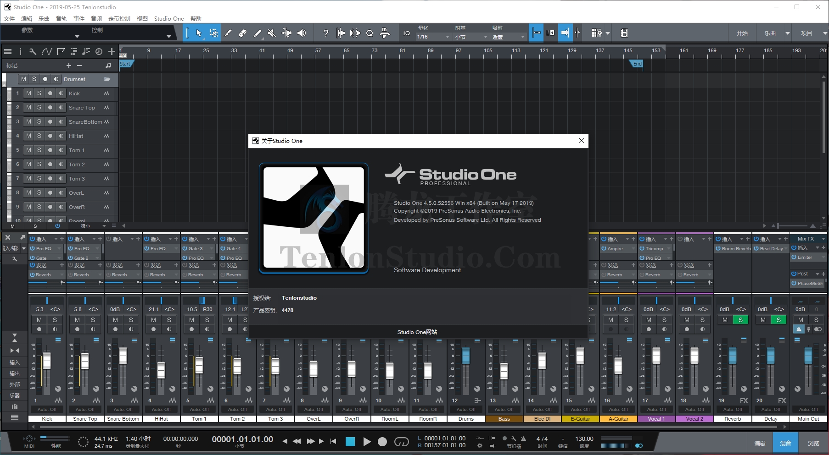Viewport: 829px width, 455px height.
Task: Select the Bend tool
Action: pyautogui.click(x=286, y=33)
